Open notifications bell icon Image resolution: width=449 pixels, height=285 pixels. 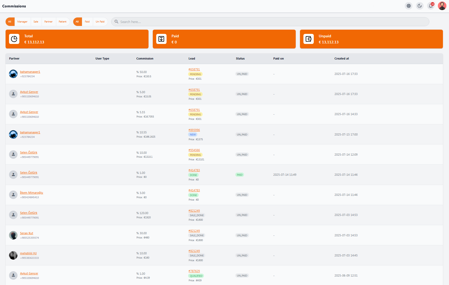tap(431, 6)
